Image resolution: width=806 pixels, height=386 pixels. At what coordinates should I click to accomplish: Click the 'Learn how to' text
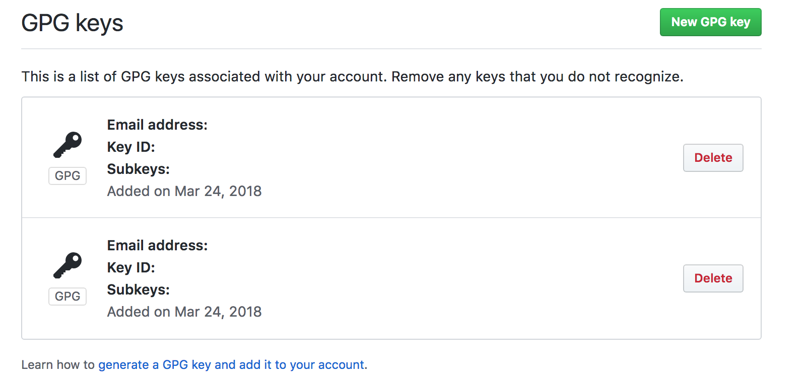click(58, 365)
